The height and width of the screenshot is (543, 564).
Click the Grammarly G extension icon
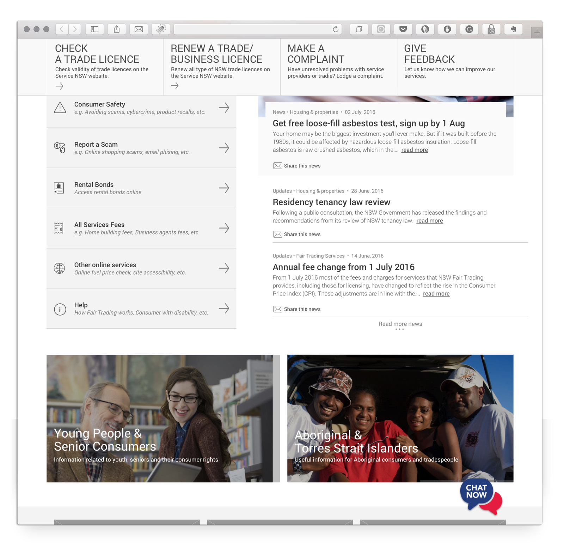[469, 29]
